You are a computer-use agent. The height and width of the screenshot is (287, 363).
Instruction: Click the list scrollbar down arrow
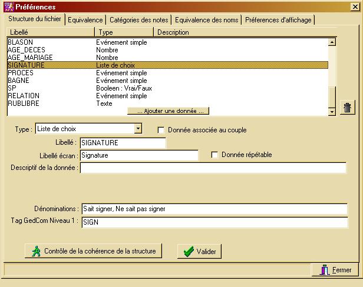[332, 112]
